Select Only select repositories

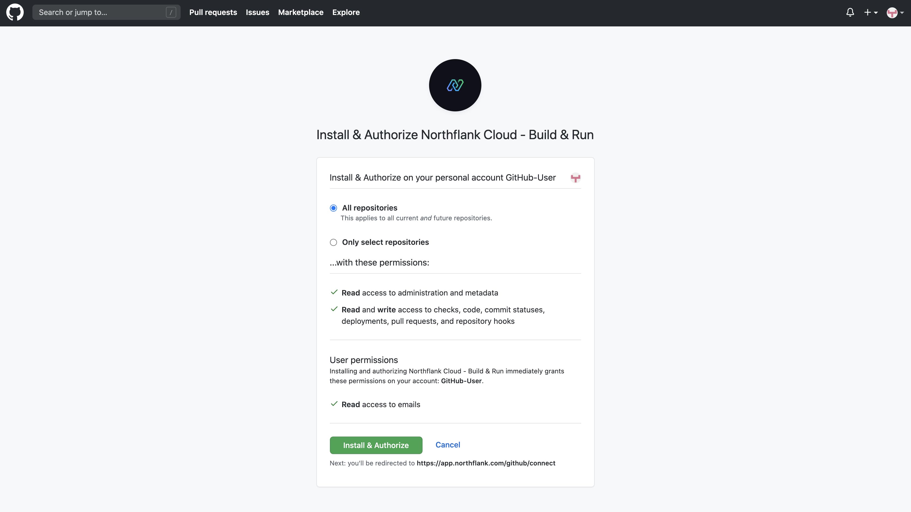tap(333, 242)
